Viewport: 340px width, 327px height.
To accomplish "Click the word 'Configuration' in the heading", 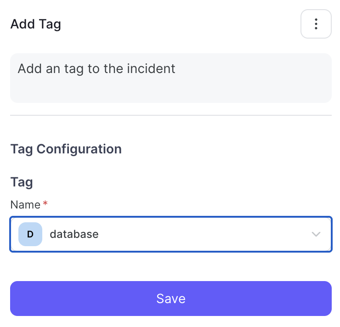I will tap(79, 149).
